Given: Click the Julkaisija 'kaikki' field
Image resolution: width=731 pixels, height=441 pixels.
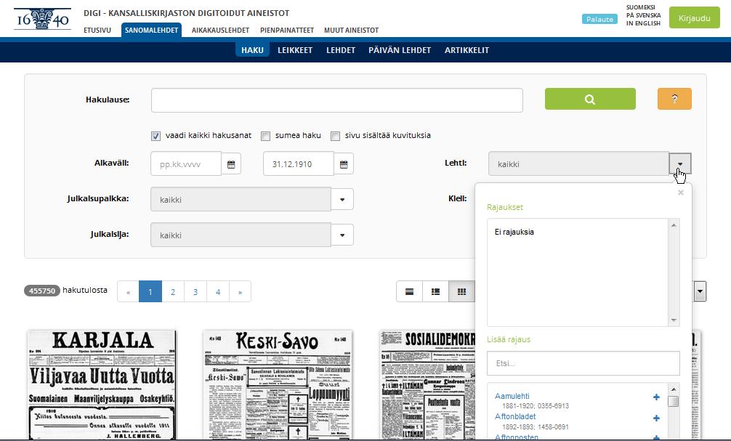Looking at the screenshot, I should coord(241,235).
